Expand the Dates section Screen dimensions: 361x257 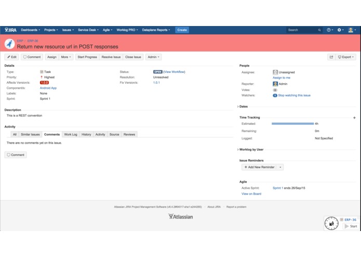[243, 107]
